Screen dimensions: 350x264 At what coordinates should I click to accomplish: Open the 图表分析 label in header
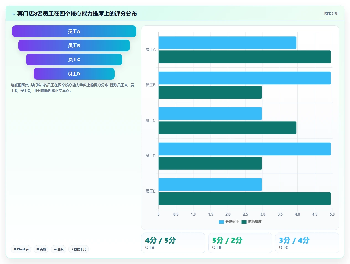point(331,13)
